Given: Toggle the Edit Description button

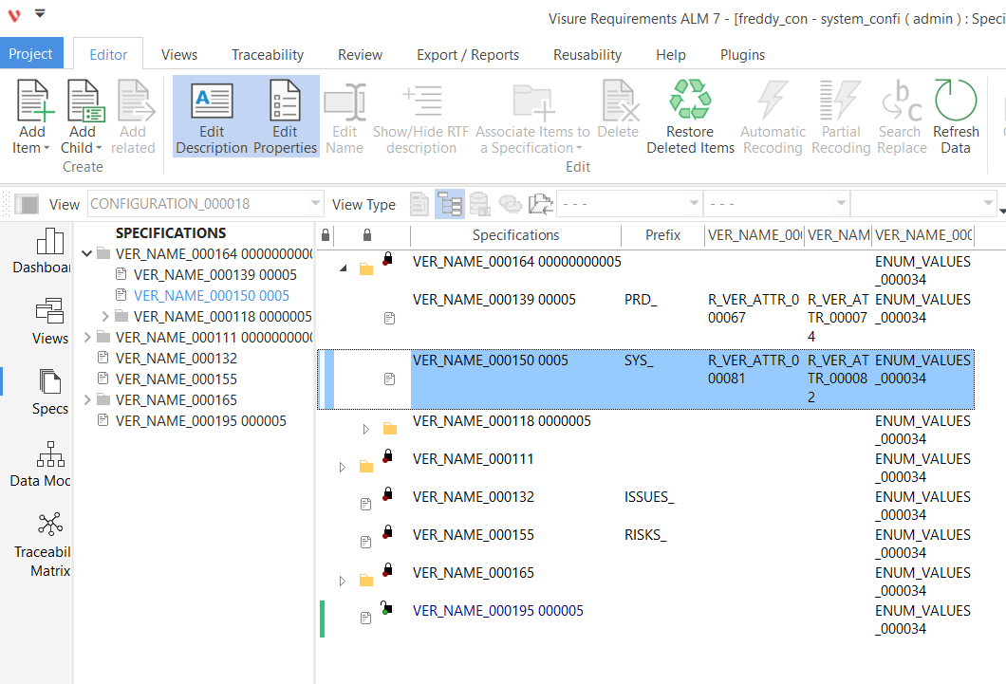Looking at the screenshot, I should pyautogui.click(x=211, y=117).
